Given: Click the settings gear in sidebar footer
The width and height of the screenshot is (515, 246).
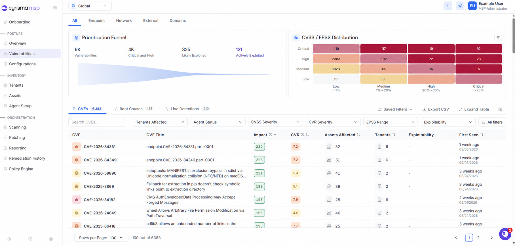Looking at the screenshot, I should coord(9,239).
